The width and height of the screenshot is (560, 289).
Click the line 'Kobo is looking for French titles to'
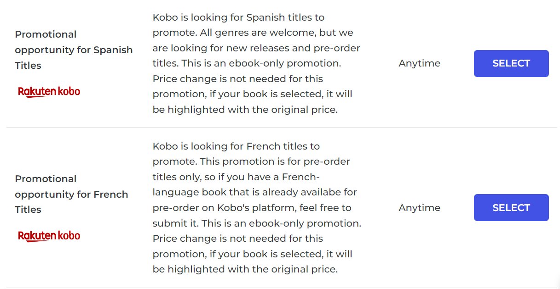tap(236, 146)
